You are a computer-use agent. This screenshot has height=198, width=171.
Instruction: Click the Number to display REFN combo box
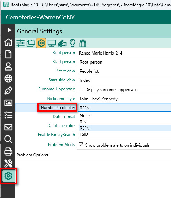125,108
